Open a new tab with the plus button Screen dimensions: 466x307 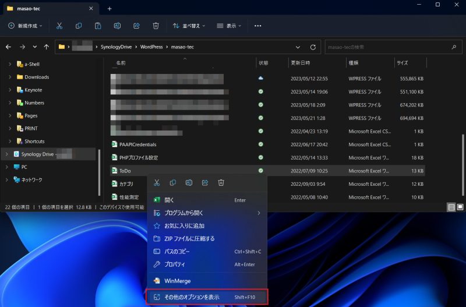click(x=110, y=9)
